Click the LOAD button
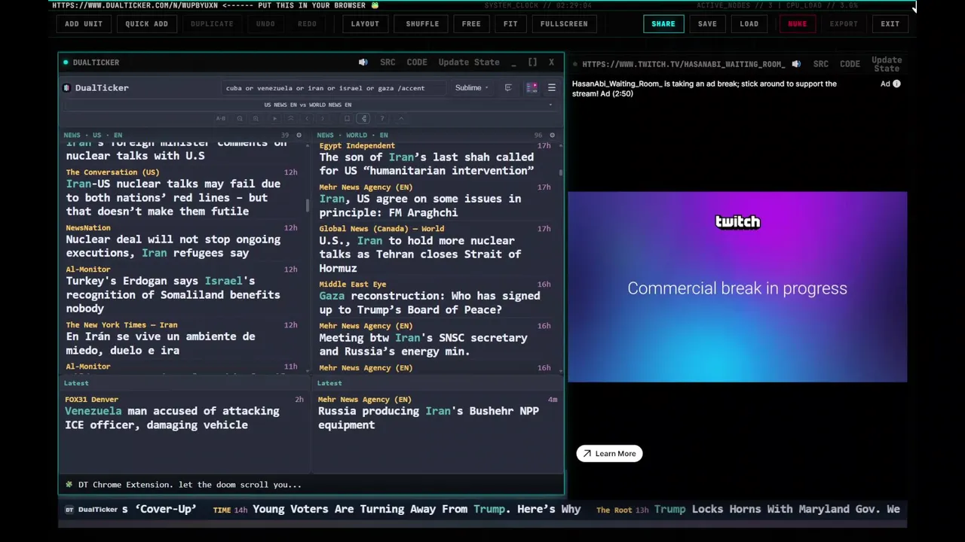The width and height of the screenshot is (965, 542). click(x=749, y=23)
